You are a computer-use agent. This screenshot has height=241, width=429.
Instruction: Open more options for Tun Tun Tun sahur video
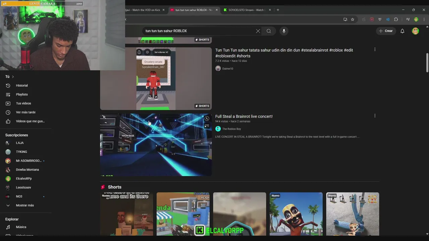point(375,50)
